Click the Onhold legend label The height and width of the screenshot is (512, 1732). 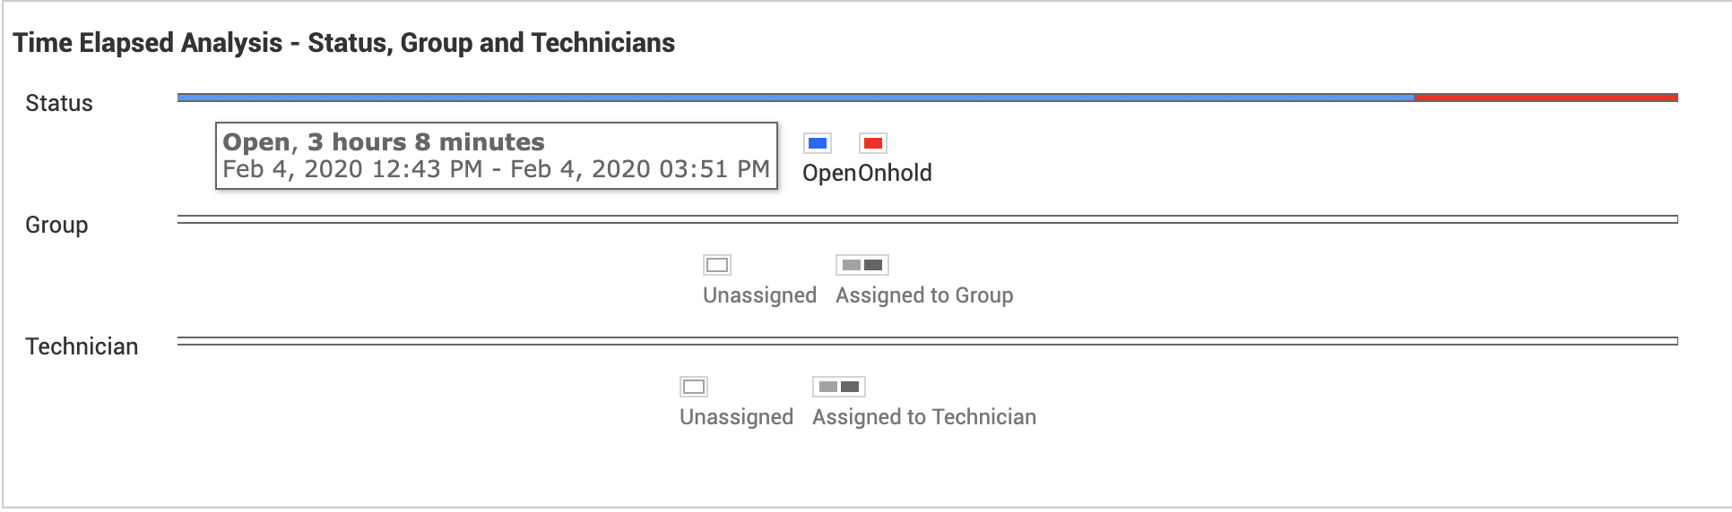pyautogui.click(x=895, y=173)
